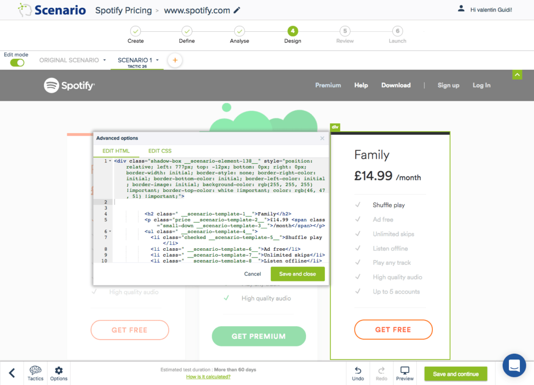Open the chat support bubble

pos(514,365)
